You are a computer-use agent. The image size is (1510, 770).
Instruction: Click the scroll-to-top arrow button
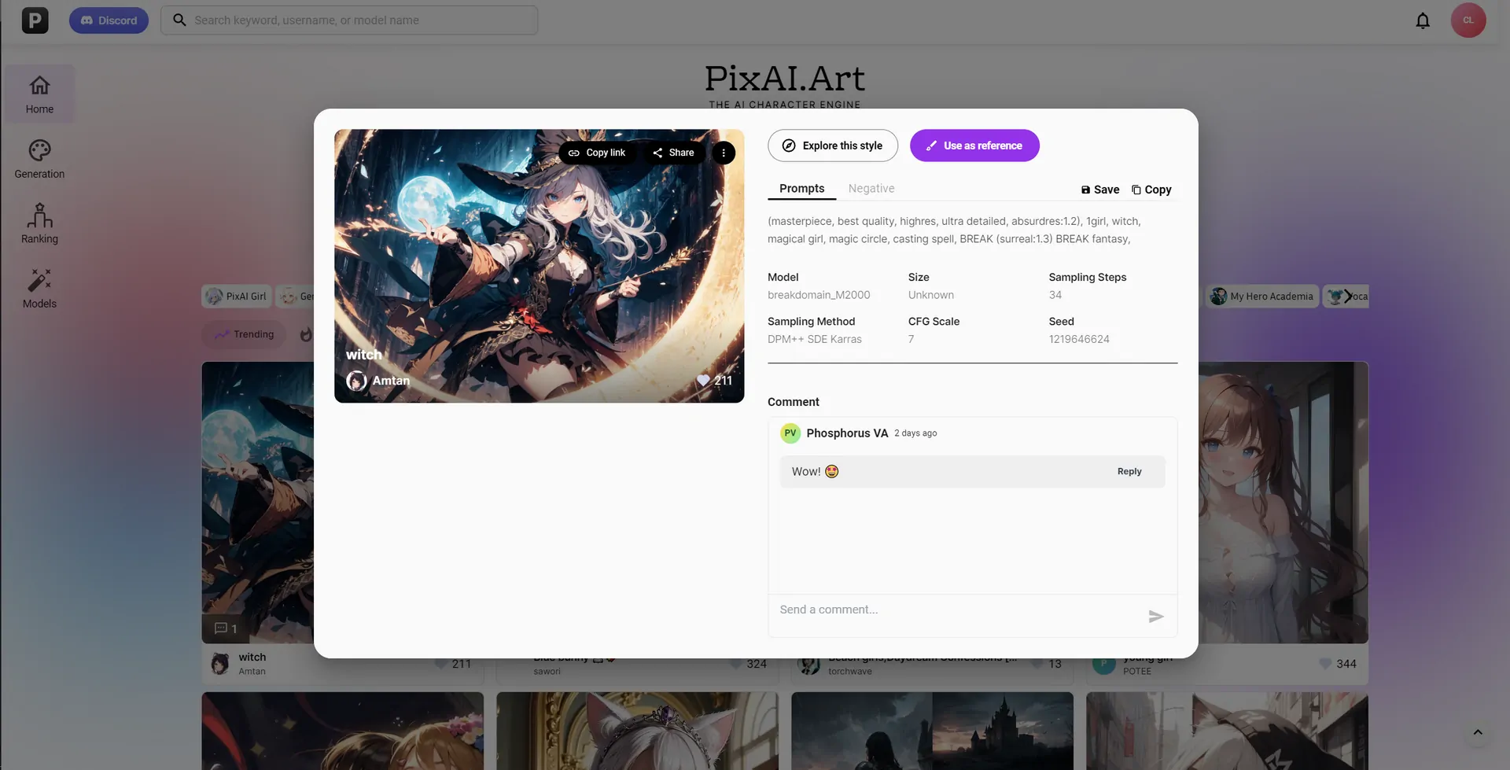(1478, 733)
